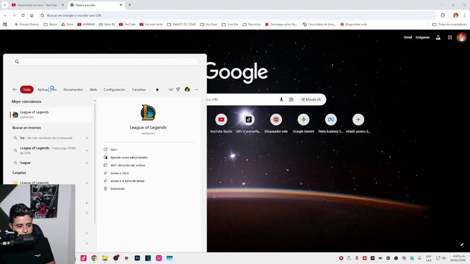The image size is (470, 264).
Task: Select League of Legends best match result
Action: pos(51,114)
